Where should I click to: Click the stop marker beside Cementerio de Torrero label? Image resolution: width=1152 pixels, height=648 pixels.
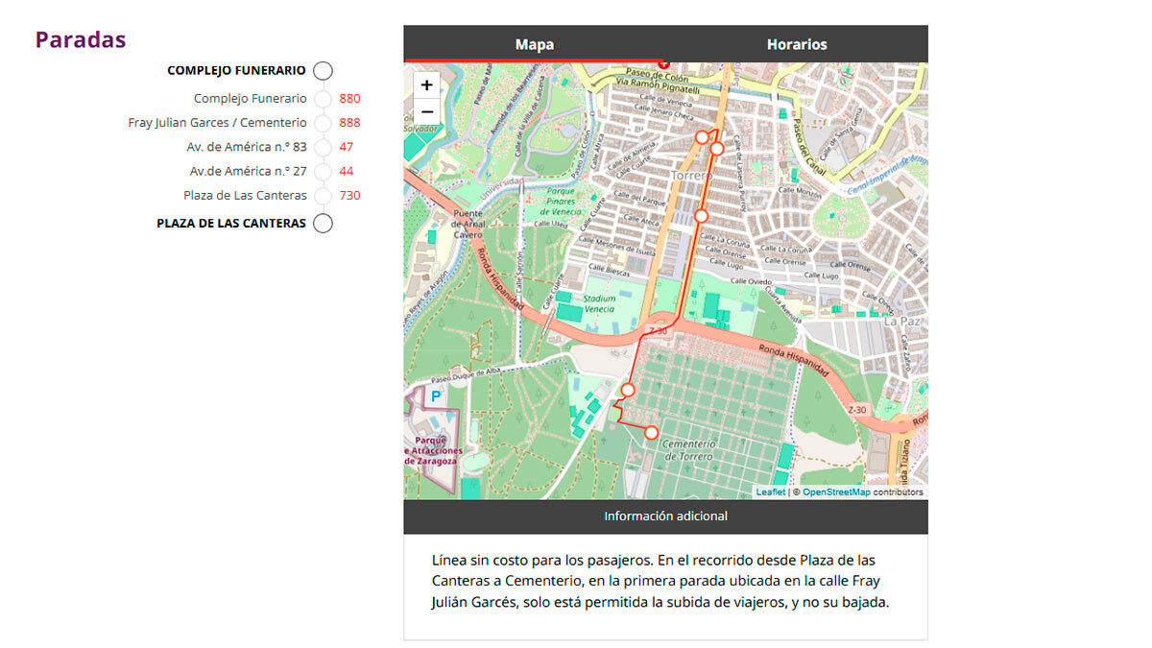(x=651, y=433)
